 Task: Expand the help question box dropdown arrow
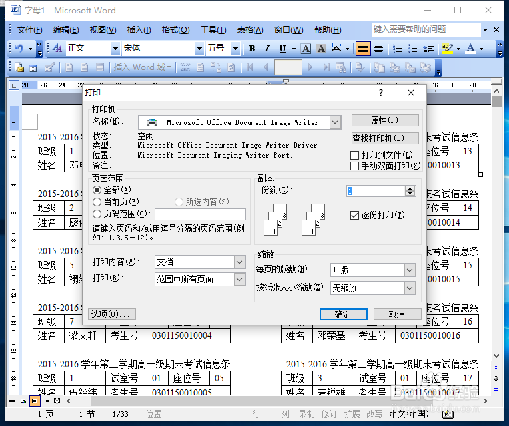485,30
